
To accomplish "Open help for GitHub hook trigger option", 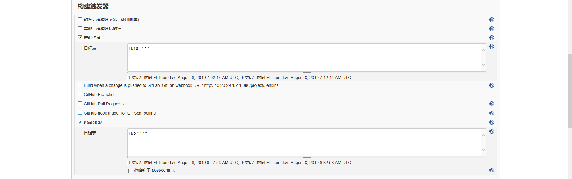I will point(491,113).
